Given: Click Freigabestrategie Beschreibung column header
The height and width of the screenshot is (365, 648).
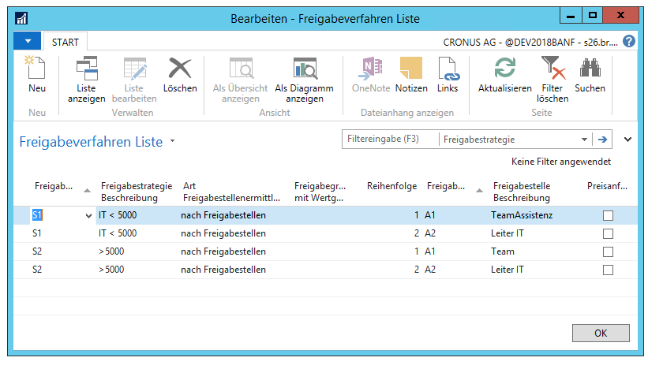Looking at the screenshot, I should tap(137, 192).
